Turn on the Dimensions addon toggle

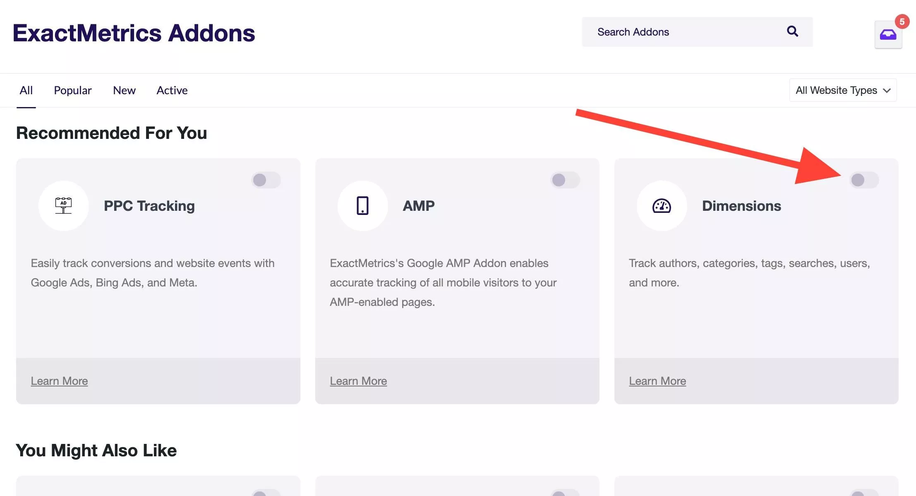864,180
